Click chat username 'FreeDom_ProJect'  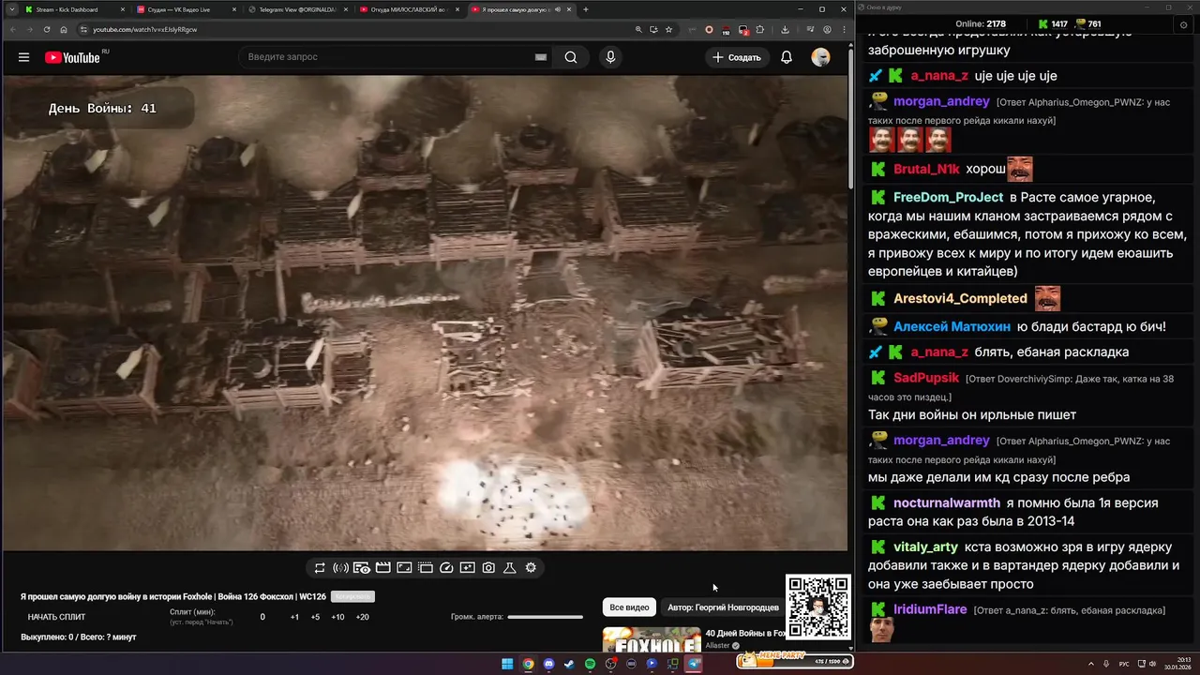point(948,198)
